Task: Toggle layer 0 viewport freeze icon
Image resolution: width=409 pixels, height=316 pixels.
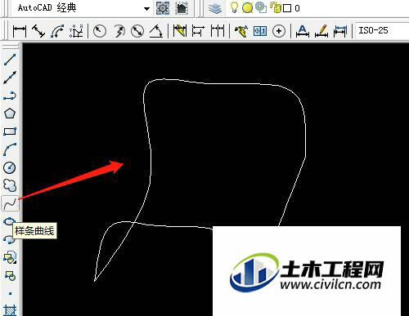Action: click(261, 7)
